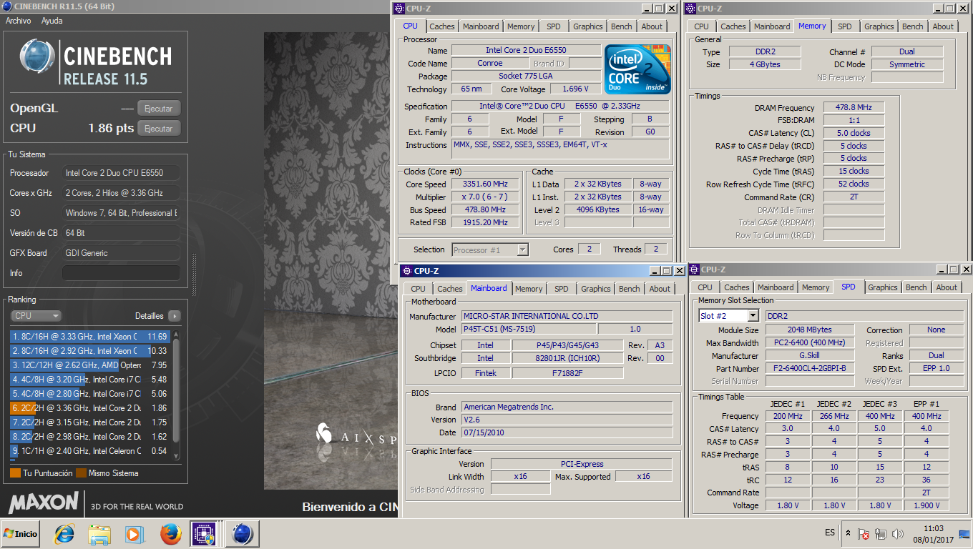Click the Info input field in Cinebench
The width and height of the screenshot is (973, 549).
tap(121, 273)
